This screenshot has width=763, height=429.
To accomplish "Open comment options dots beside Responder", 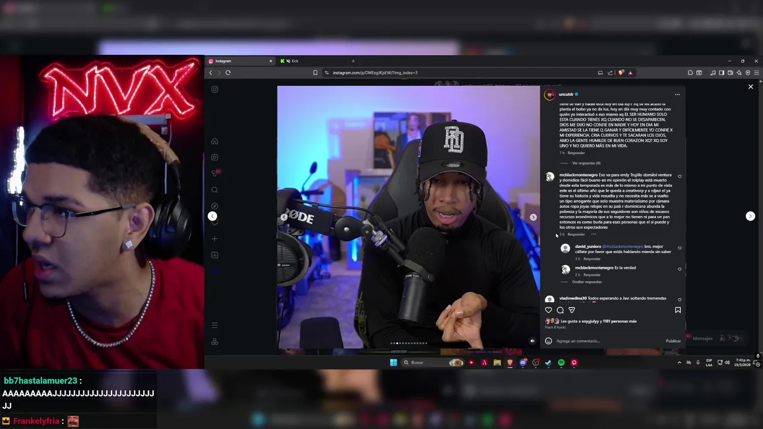I will pyautogui.click(x=593, y=234).
